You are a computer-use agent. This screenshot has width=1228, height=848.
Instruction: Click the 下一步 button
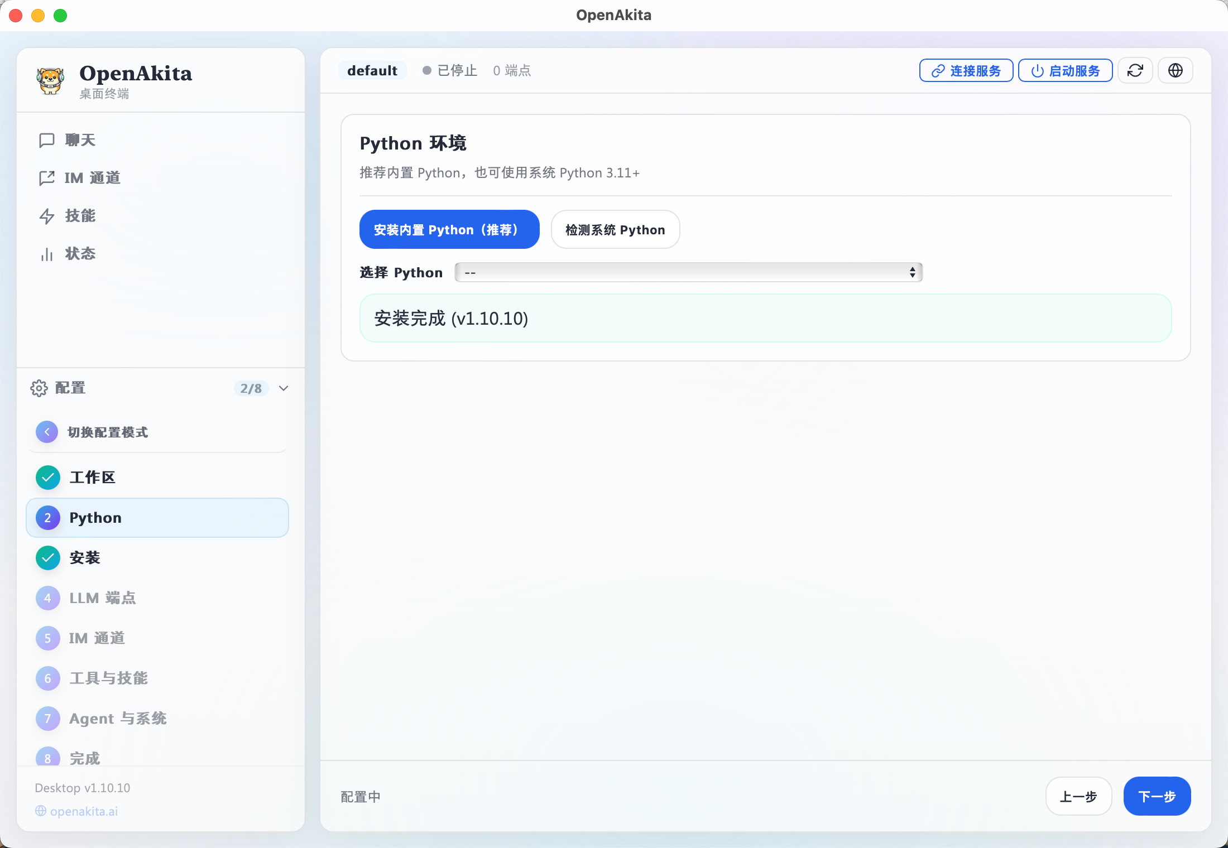[1157, 796]
